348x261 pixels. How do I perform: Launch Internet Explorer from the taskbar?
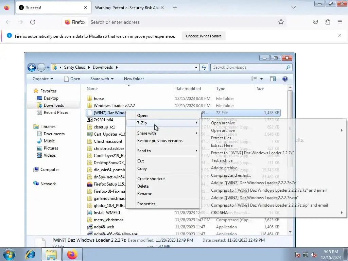(30, 254)
